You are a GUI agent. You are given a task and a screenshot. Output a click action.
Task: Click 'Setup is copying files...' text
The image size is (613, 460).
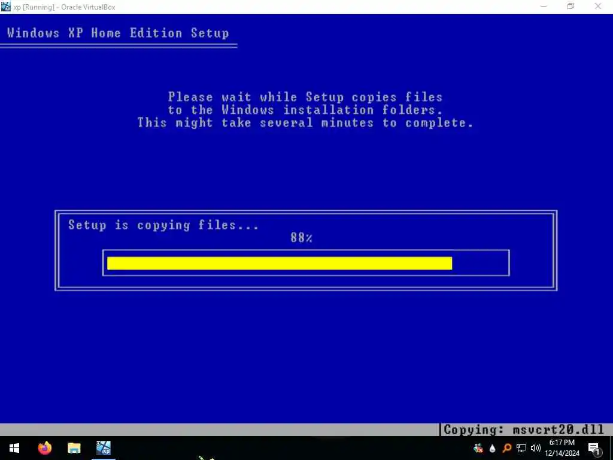pos(163,225)
